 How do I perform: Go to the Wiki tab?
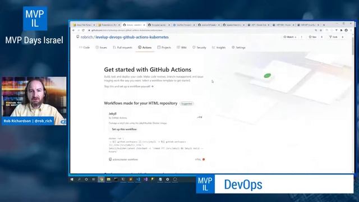tap(182, 47)
